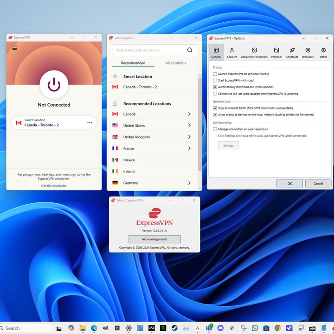Select Germany in recommended locations
Screen dimensions: 334x334
153,183
